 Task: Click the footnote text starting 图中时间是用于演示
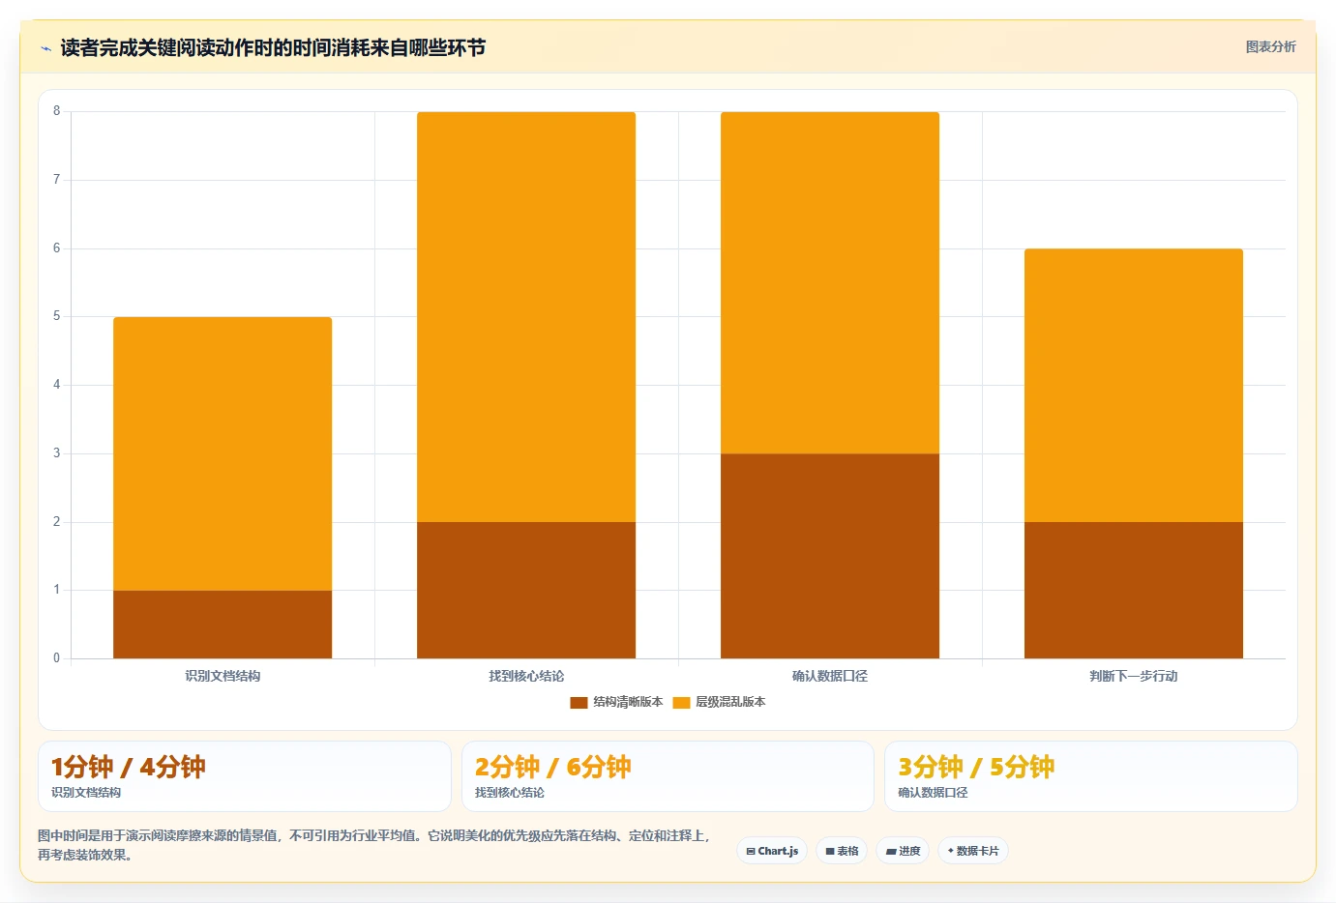point(375,845)
